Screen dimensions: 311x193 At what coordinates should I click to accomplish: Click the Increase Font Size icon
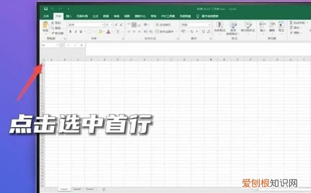[116, 24]
